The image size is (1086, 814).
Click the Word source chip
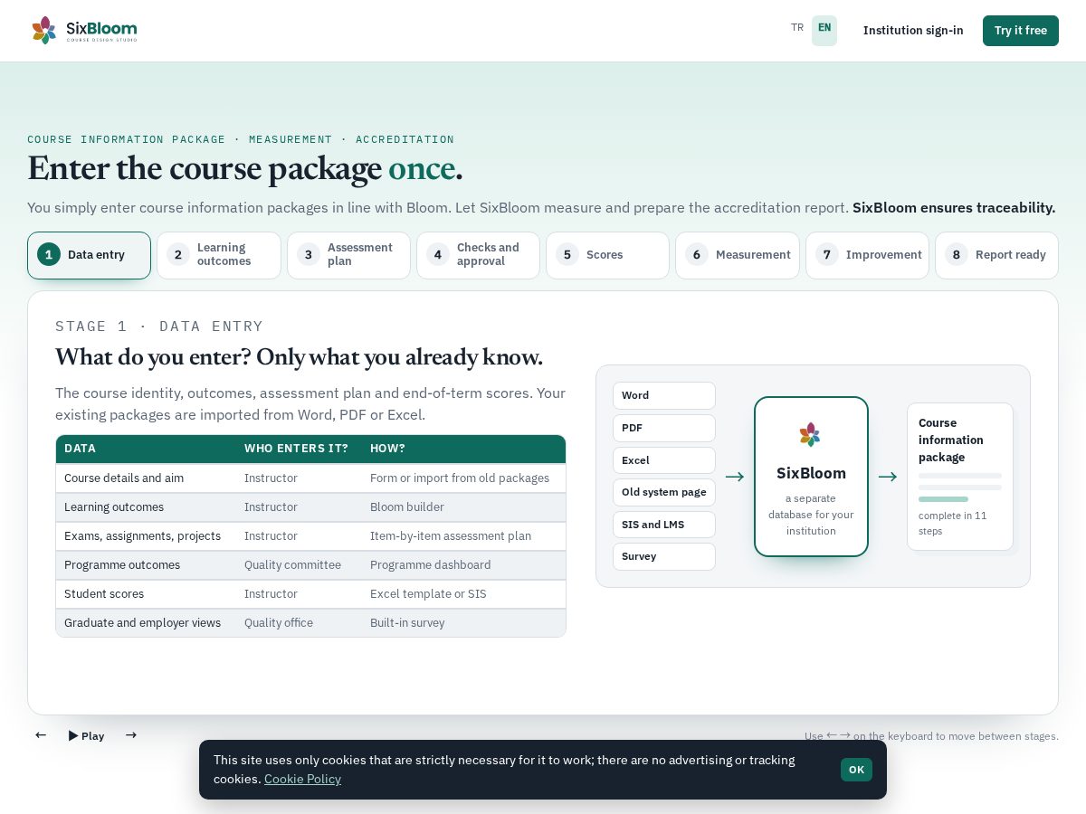coord(664,395)
